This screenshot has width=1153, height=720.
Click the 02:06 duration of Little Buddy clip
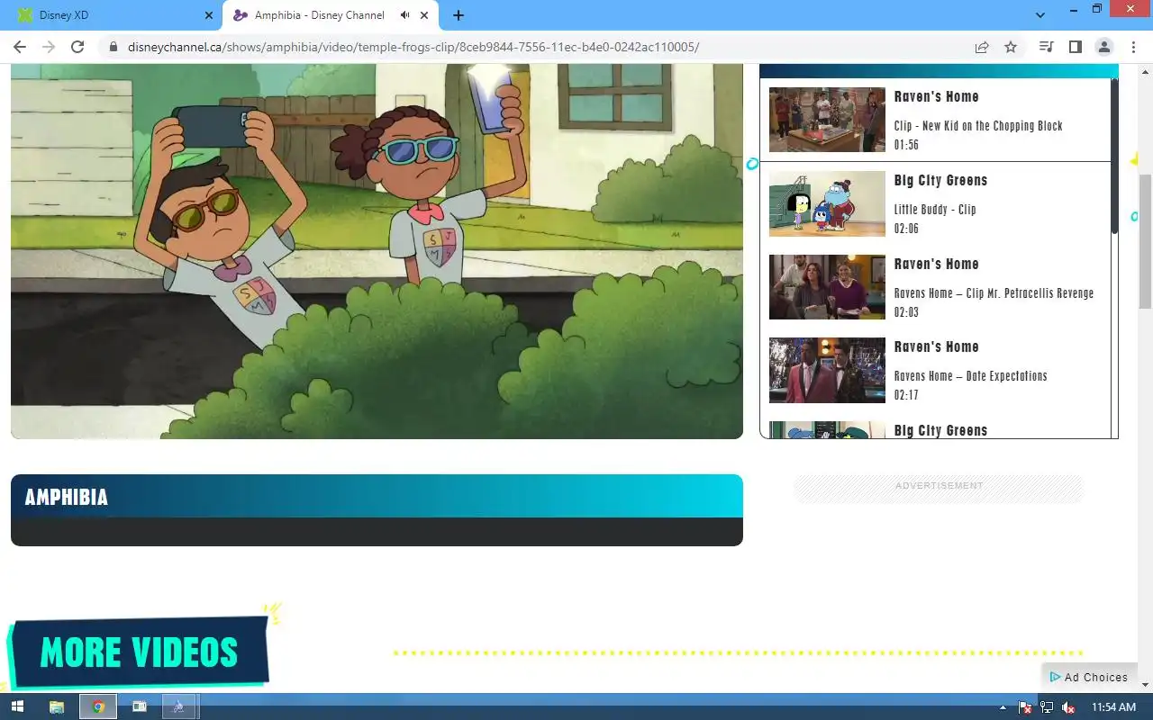pyautogui.click(x=906, y=229)
